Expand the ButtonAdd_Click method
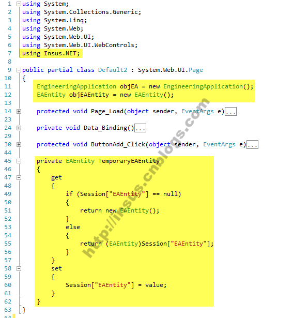Image resolution: width=293 pixels, height=318 pixels. [x=19, y=145]
